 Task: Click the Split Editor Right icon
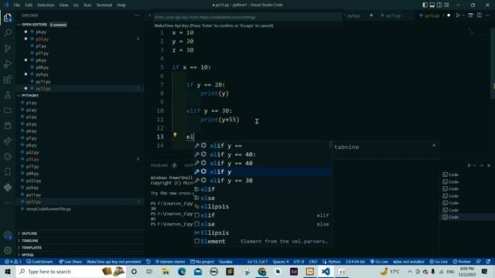[x=480, y=15]
